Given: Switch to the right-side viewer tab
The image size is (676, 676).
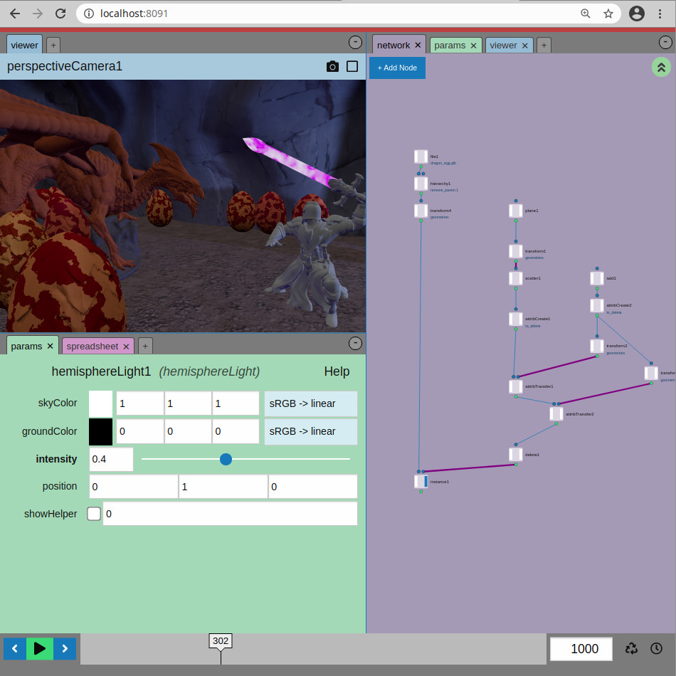Looking at the screenshot, I should point(503,46).
